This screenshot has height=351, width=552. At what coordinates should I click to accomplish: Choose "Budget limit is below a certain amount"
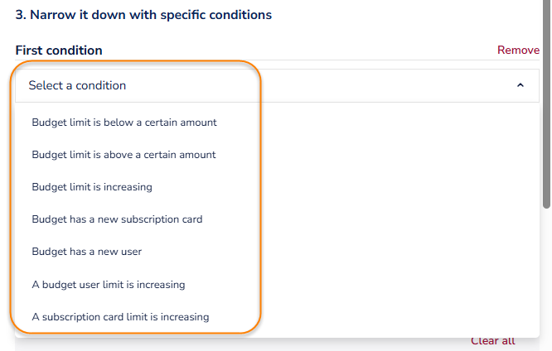tap(124, 123)
